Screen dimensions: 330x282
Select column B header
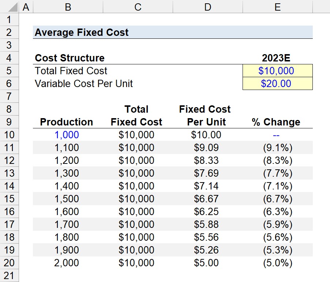(x=68, y=7)
